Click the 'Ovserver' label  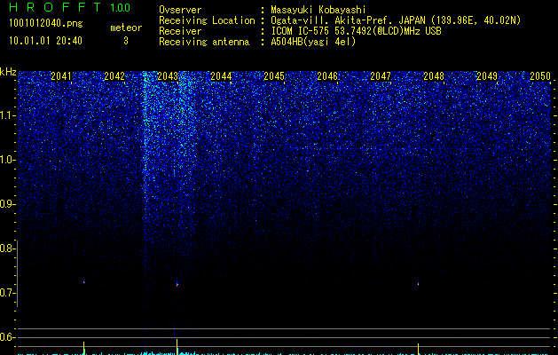coord(180,10)
